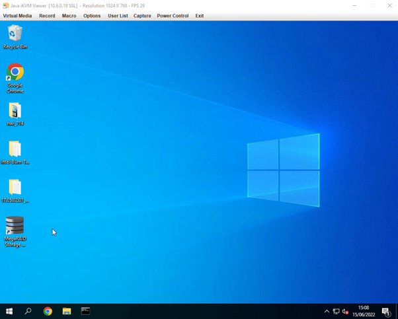Select the Google Chrome desktop shortcut
The width and height of the screenshot is (398, 319).
(15, 73)
